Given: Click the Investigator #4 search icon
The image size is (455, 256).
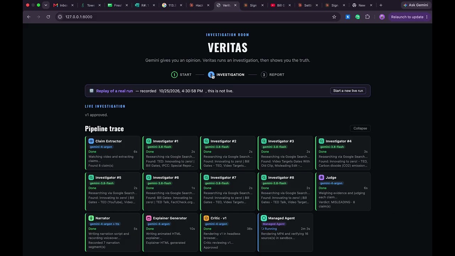Looking at the screenshot, I should [321, 141].
